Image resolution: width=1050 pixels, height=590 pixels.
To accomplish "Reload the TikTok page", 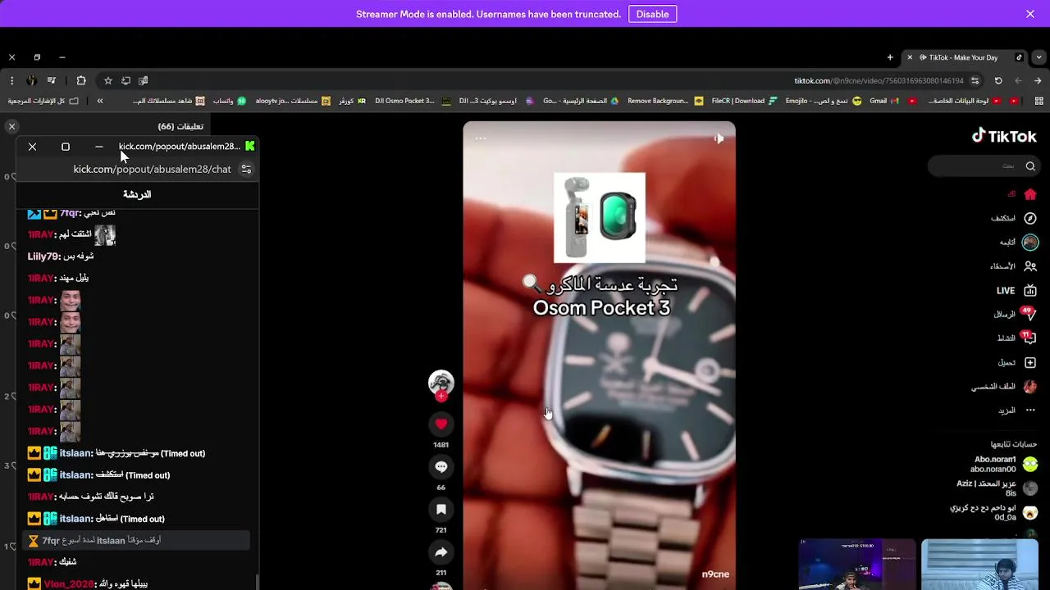I will click(998, 80).
